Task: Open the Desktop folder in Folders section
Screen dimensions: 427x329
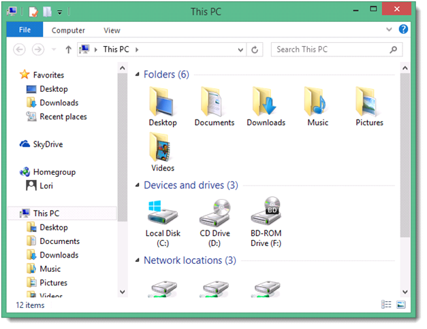Action: pos(163,107)
